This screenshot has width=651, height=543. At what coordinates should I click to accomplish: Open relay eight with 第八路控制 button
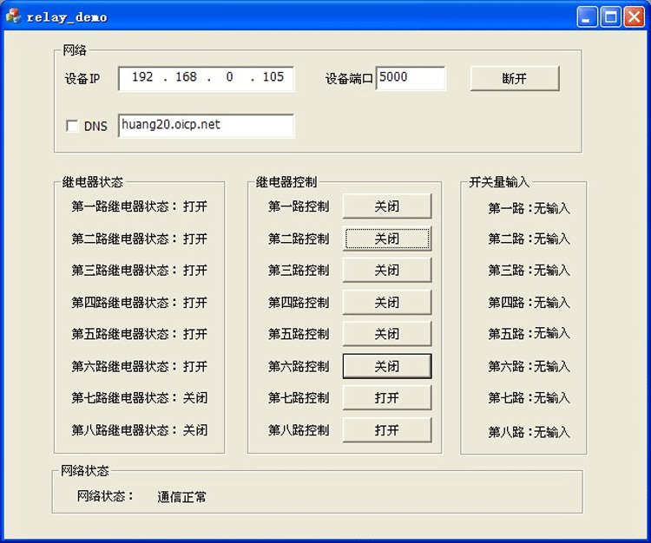coord(386,430)
